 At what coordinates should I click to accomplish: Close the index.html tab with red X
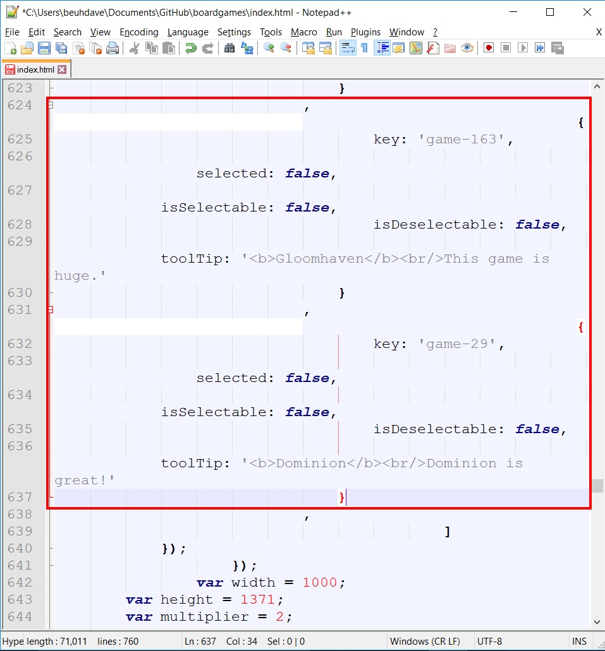tap(62, 69)
